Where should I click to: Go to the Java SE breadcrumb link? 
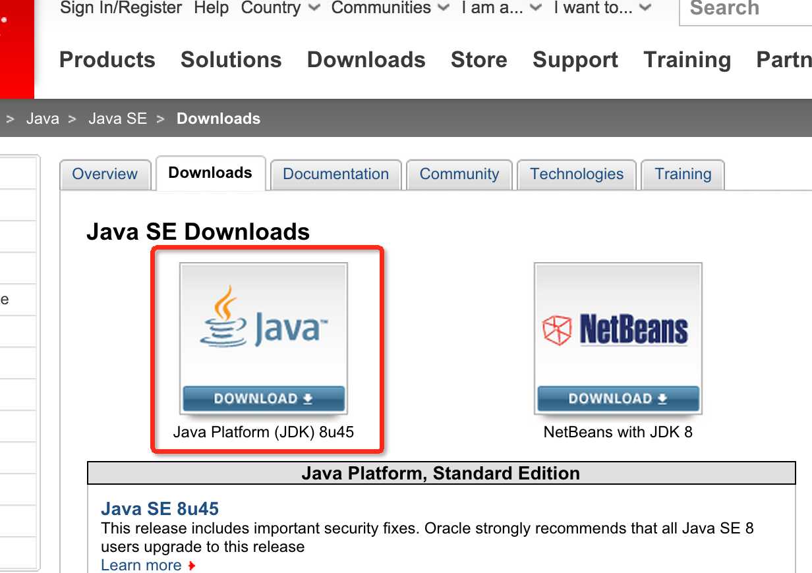pos(118,119)
